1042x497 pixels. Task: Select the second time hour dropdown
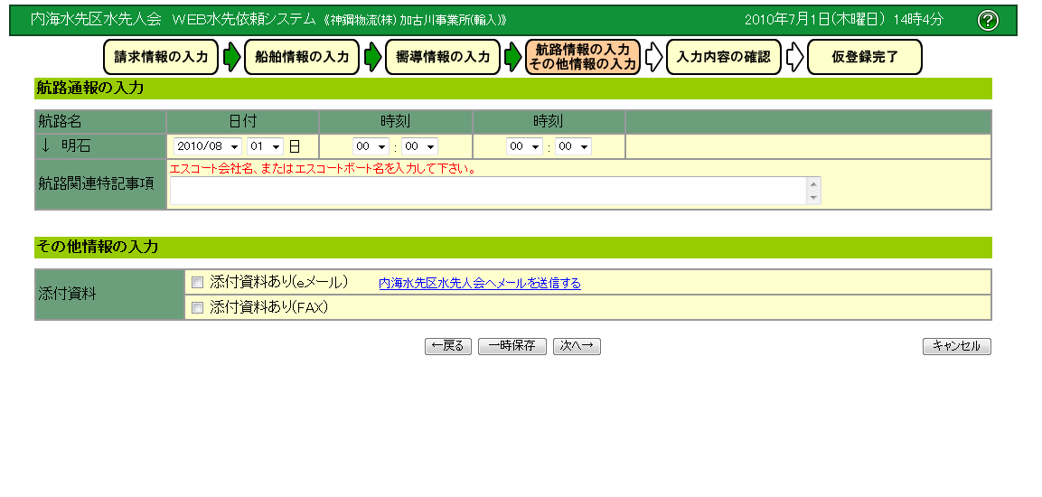coord(524,146)
